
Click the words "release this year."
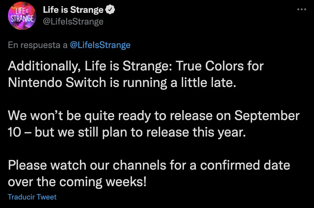[196, 133]
